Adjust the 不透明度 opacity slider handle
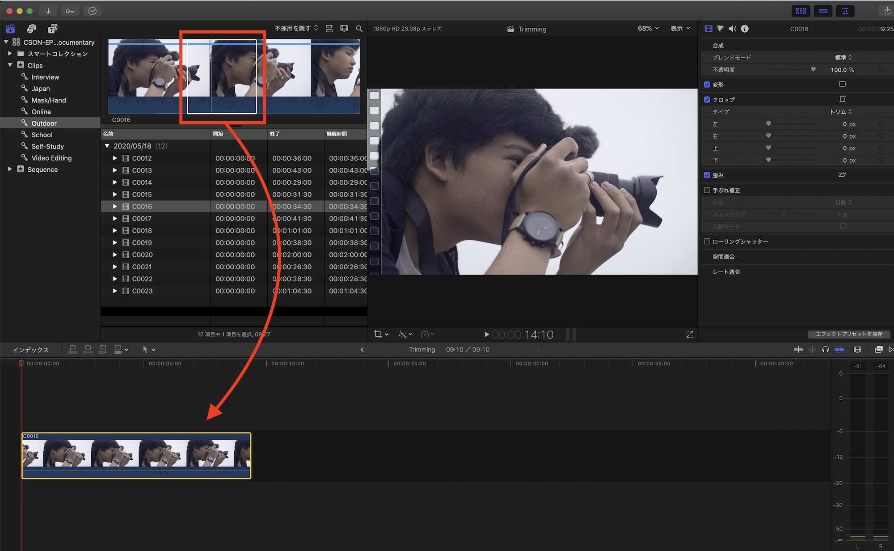Image resolution: width=894 pixels, height=551 pixels. tap(813, 70)
